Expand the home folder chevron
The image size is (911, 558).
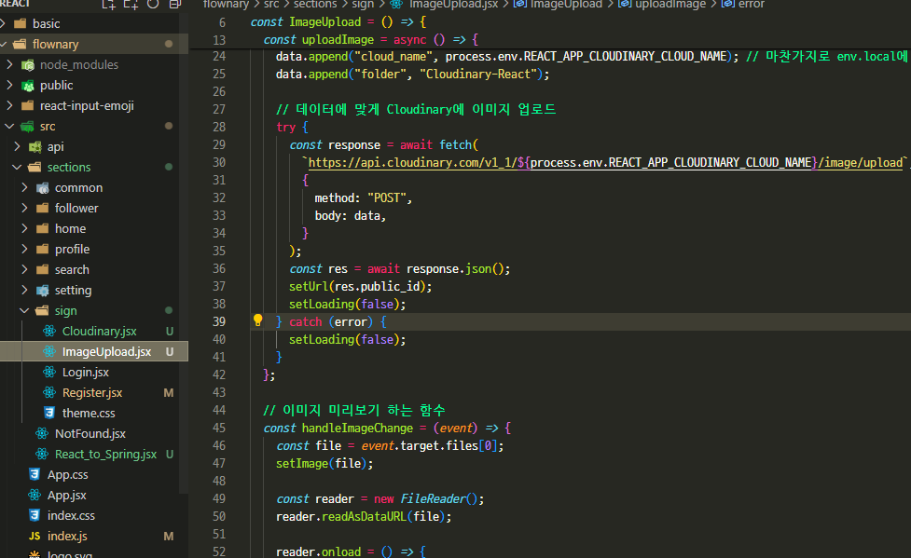[24, 229]
